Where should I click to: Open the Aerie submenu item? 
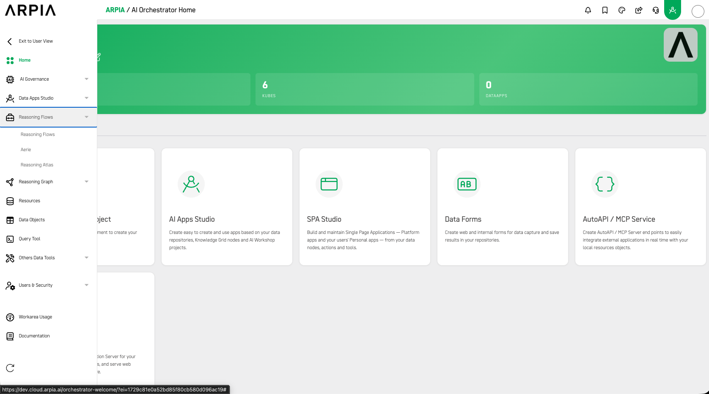26,150
